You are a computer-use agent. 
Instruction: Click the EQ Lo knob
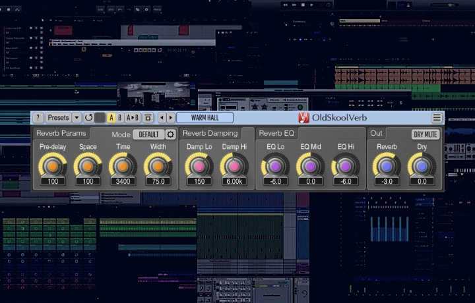(x=275, y=166)
